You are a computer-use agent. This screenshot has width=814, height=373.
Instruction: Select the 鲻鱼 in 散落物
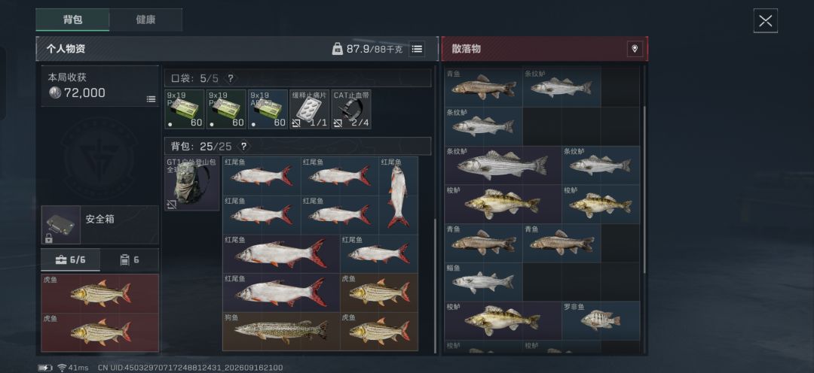[483, 282]
